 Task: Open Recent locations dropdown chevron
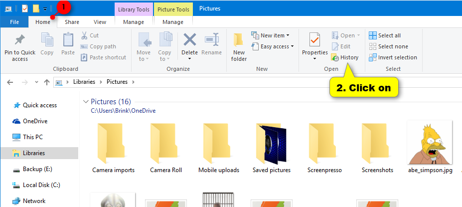36,82
